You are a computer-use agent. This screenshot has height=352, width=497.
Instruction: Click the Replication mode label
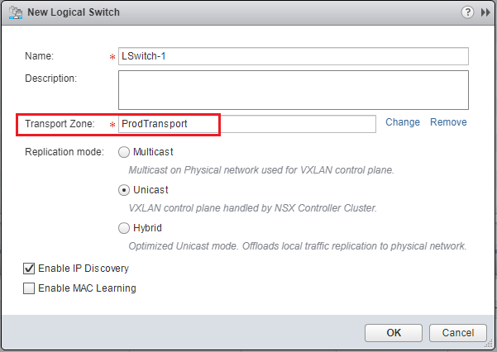click(65, 152)
